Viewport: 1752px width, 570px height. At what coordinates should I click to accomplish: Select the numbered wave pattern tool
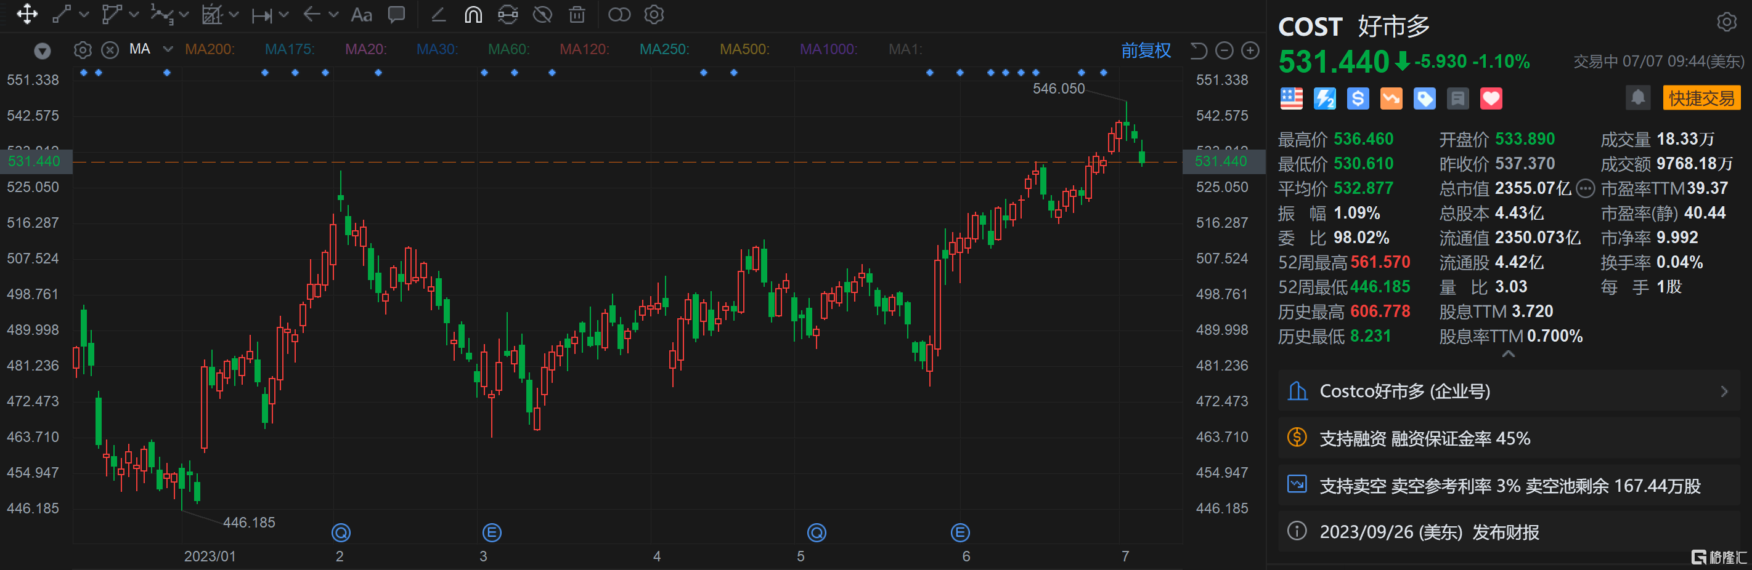[161, 14]
